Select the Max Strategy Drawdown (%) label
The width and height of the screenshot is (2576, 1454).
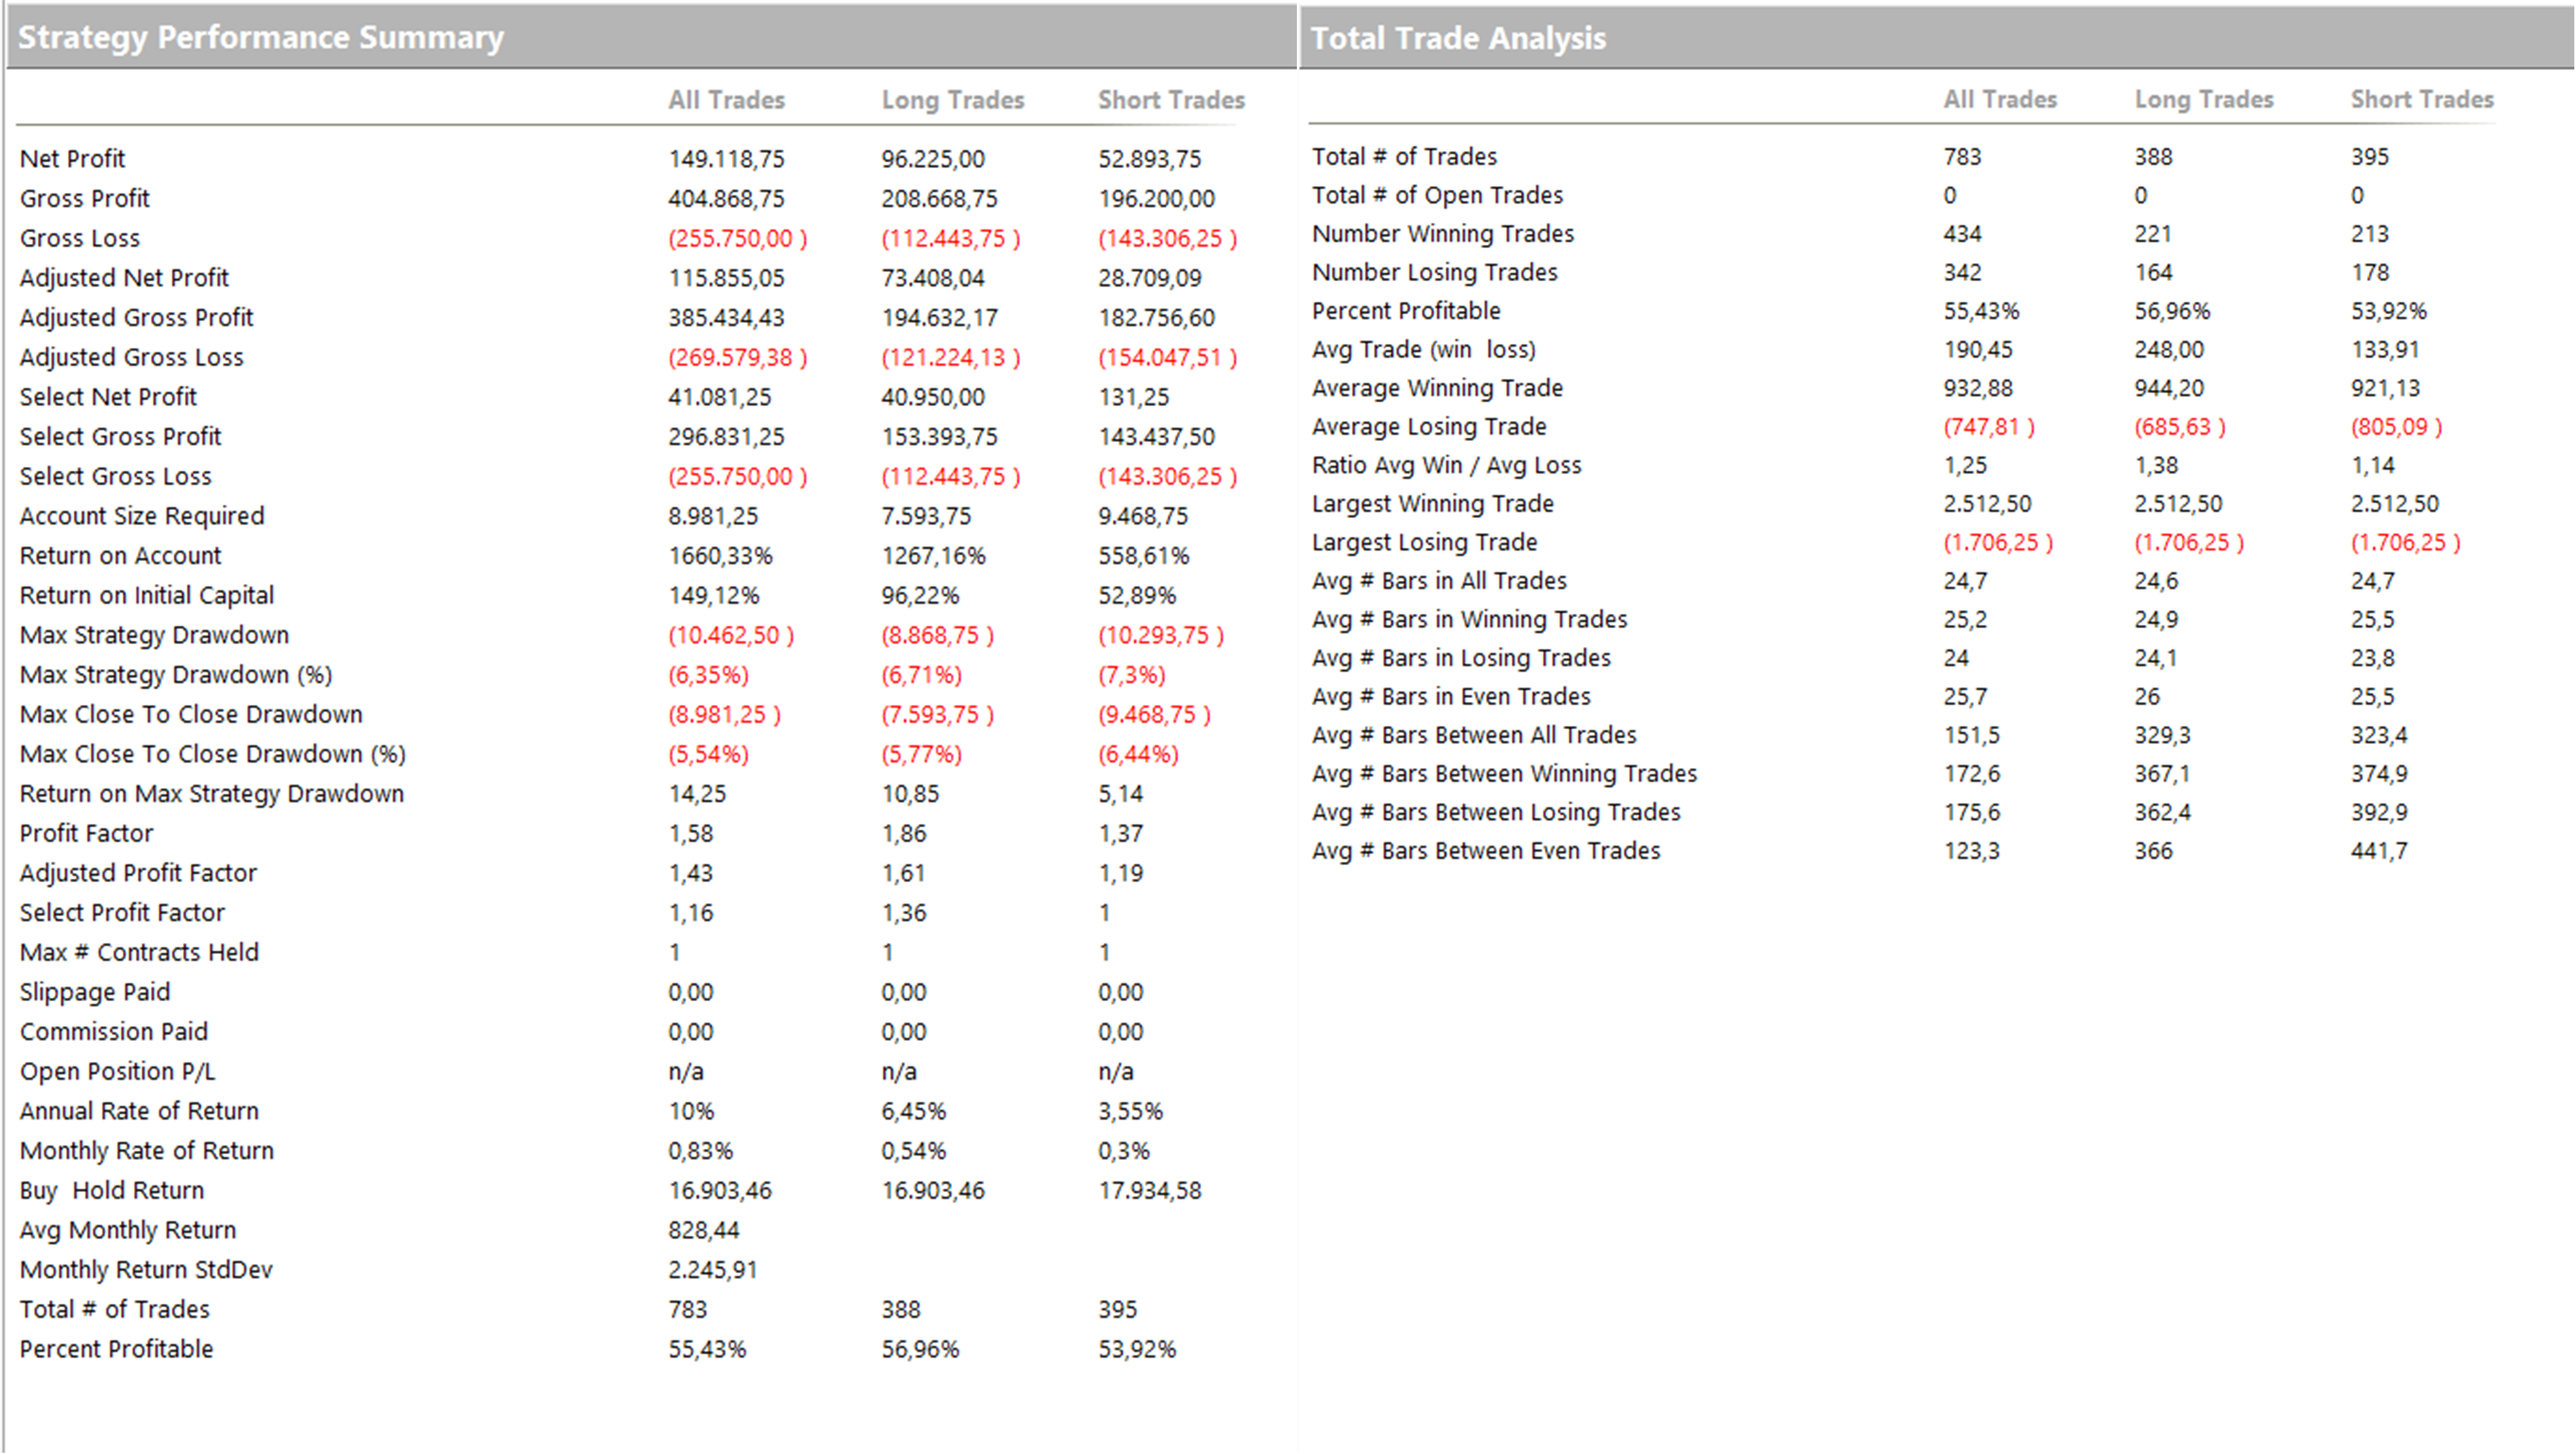[x=176, y=675]
